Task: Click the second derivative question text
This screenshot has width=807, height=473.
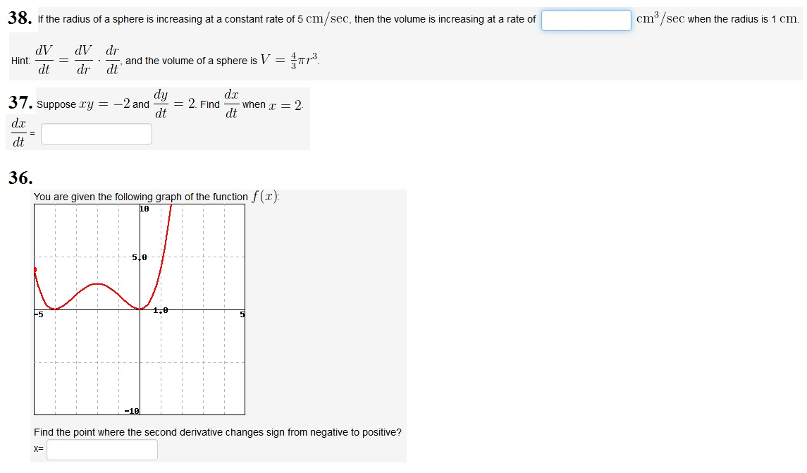Action: coord(218,432)
